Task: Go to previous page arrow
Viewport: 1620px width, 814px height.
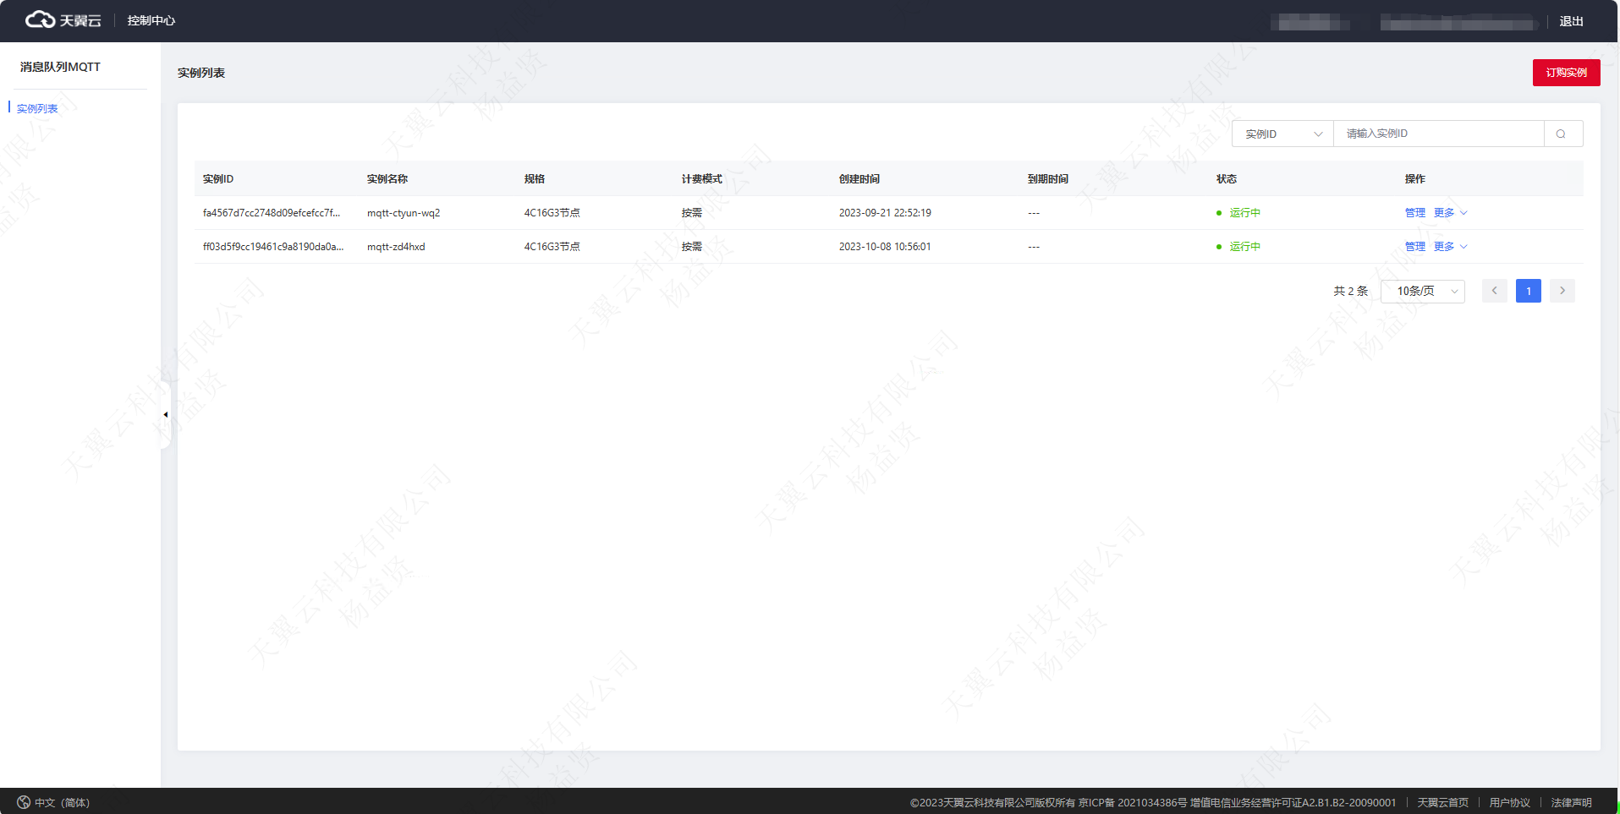Action: 1495,291
